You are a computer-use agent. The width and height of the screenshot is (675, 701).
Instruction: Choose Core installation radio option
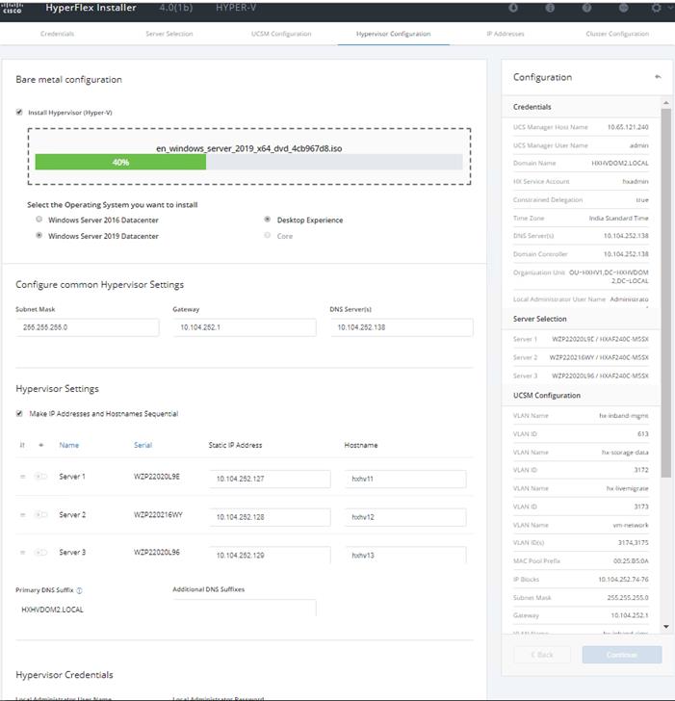click(x=268, y=235)
